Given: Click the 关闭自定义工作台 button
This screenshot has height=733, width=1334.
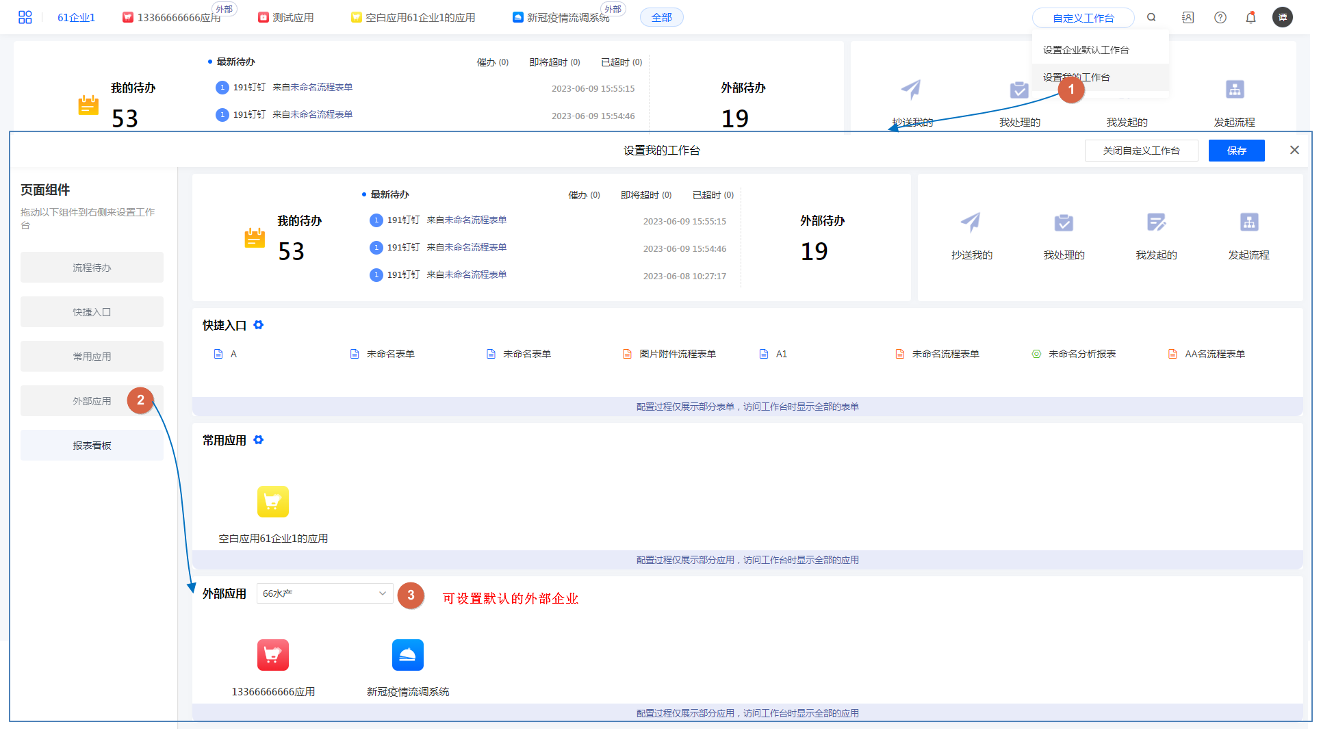Looking at the screenshot, I should tap(1141, 151).
